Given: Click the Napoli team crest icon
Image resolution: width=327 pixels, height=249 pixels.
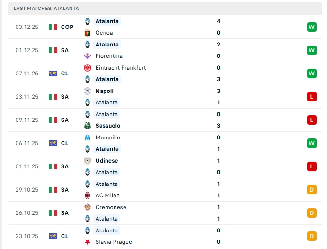Looking at the screenshot, I should tap(88, 91).
